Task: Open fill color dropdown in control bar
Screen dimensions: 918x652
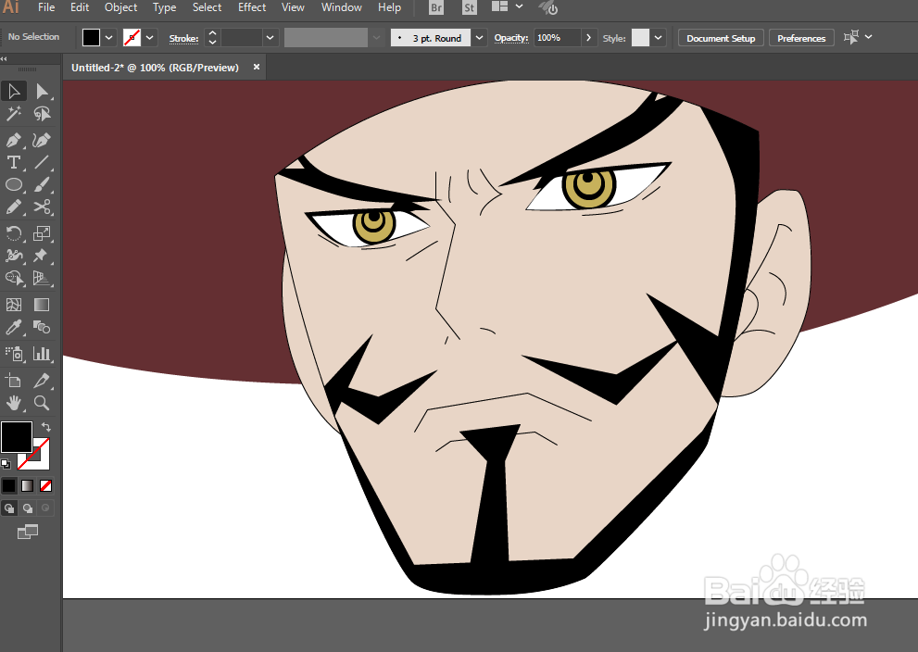Action: 109,37
